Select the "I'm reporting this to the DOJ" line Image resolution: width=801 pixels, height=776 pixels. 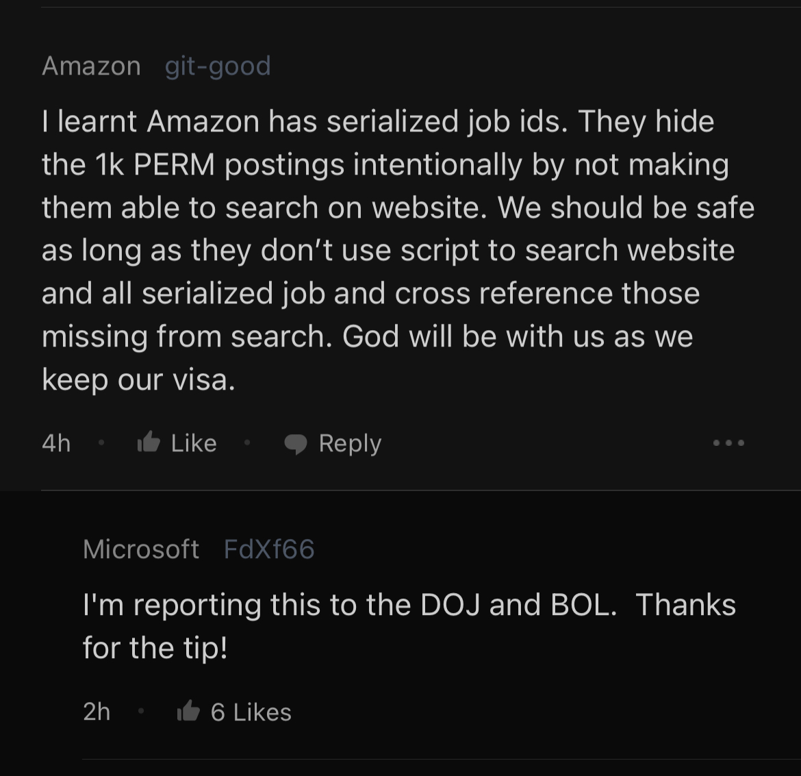(409, 605)
